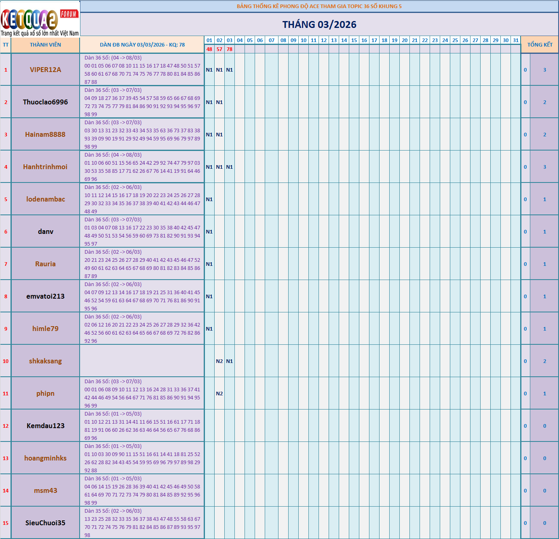The image size is (559, 539).
Task: Click the Rauria username
Action: coord(45,263)
